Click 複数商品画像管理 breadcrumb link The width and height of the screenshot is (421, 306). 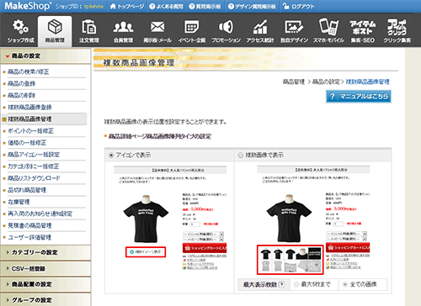[367, 82]
